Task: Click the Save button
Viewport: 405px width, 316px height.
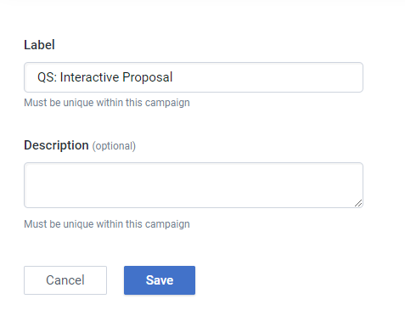Action: point(160,280)
